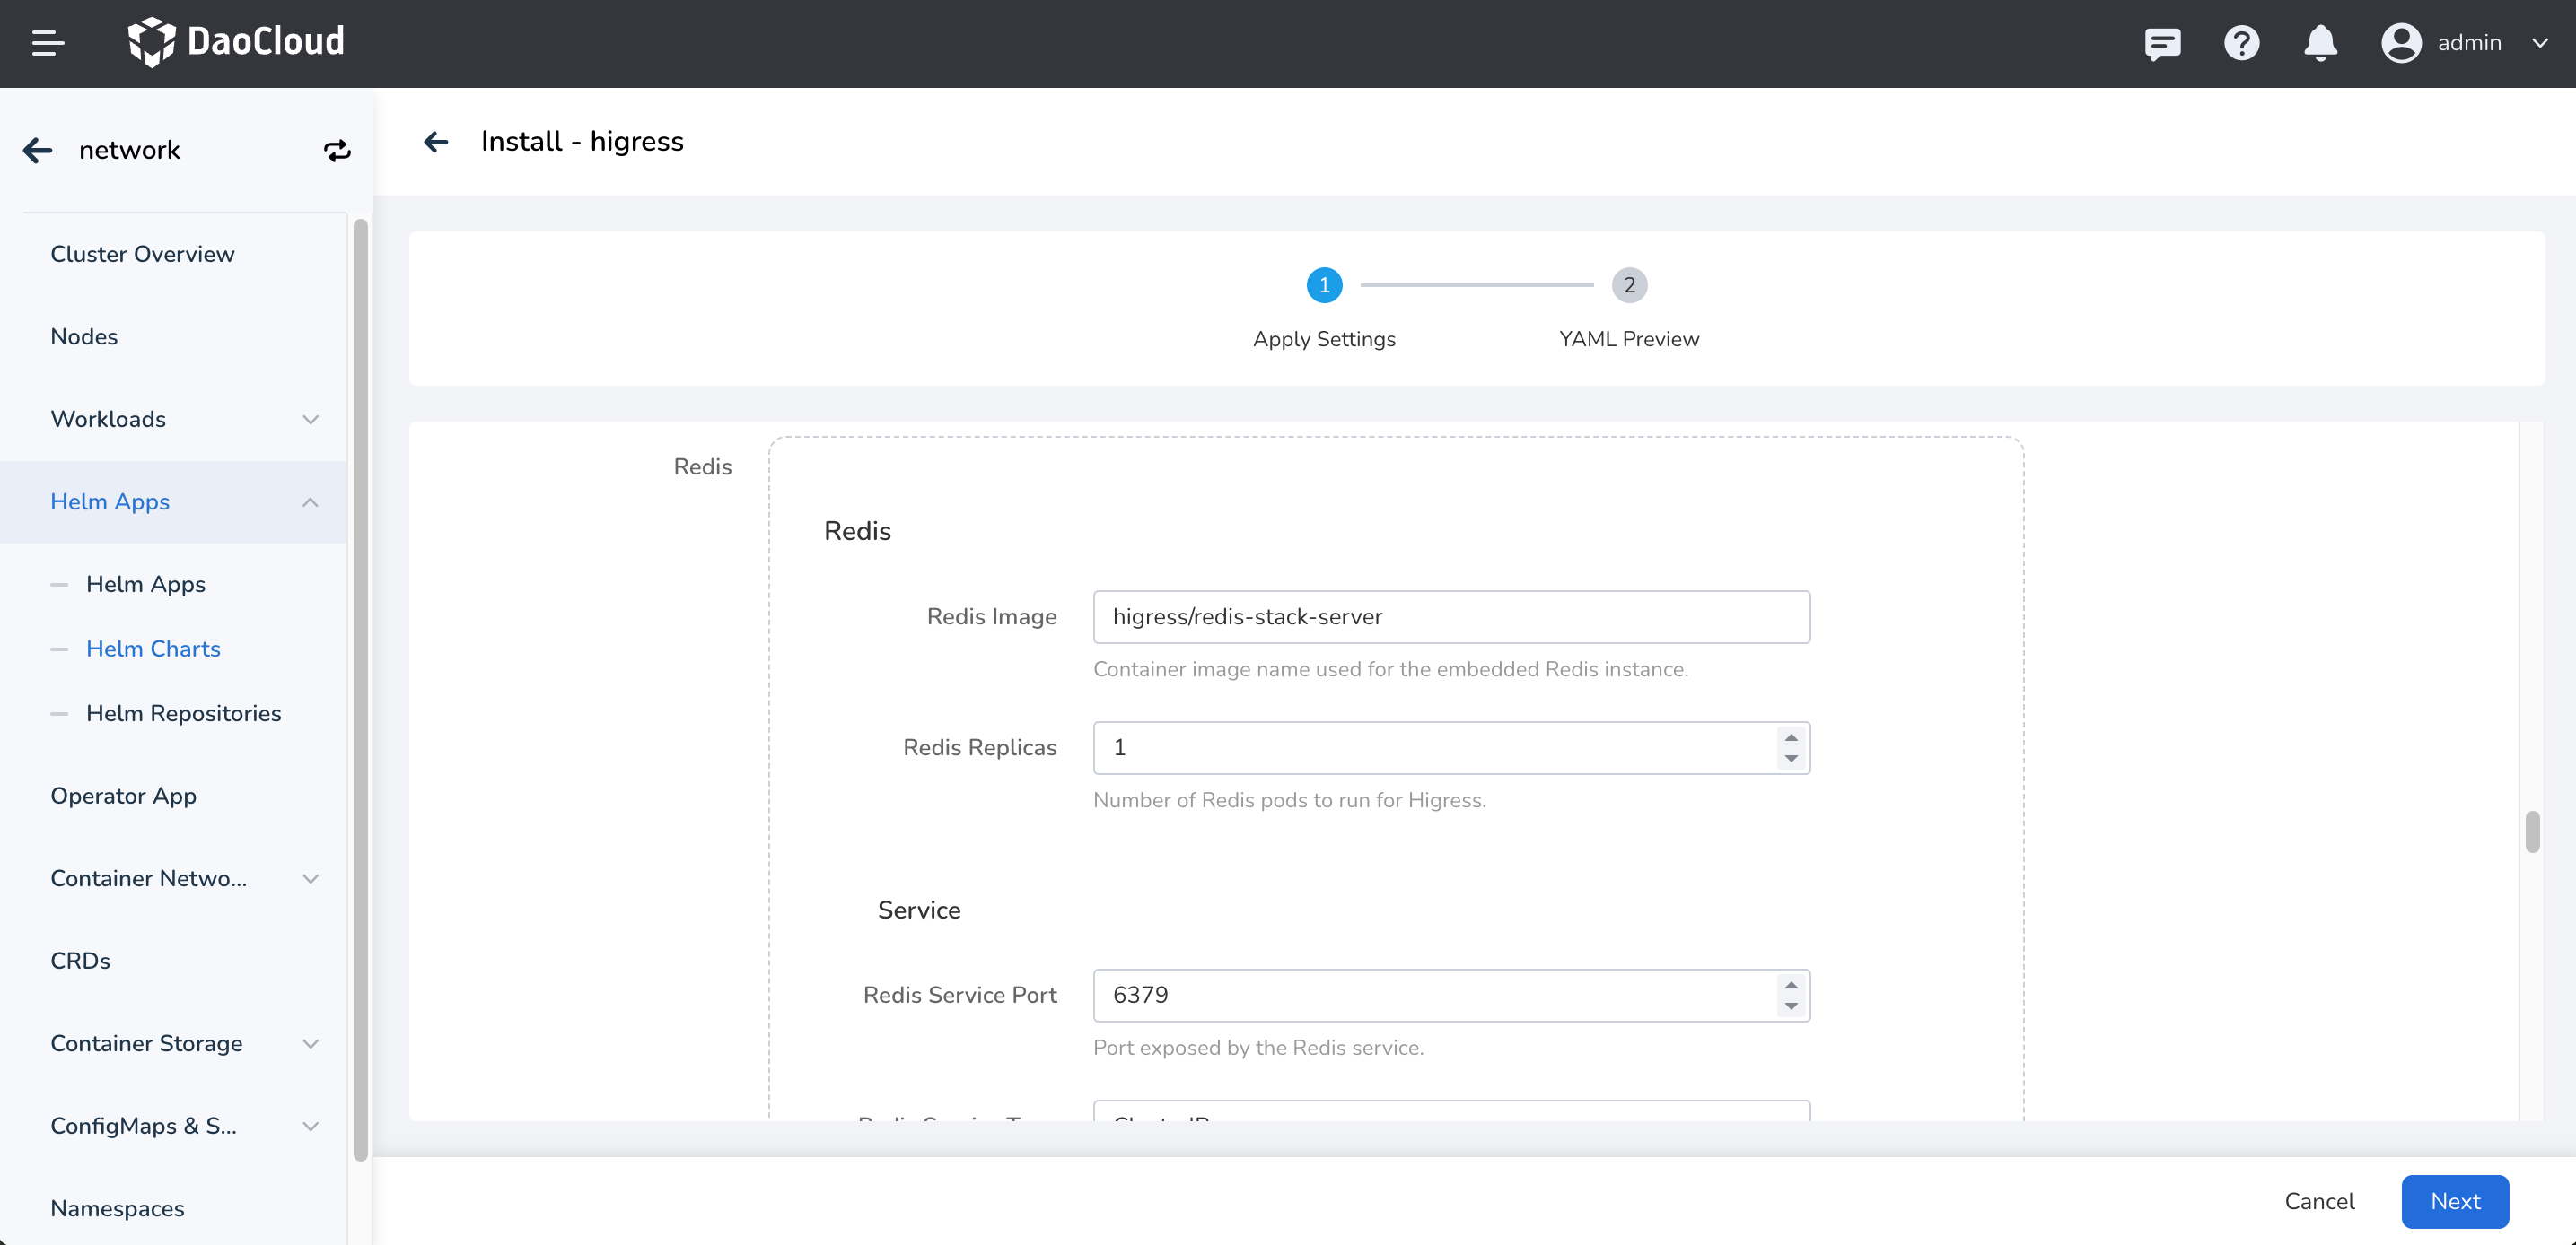
Task: Increase the Redis Replicas value with up arrow
Action: tap(1791, 737)
